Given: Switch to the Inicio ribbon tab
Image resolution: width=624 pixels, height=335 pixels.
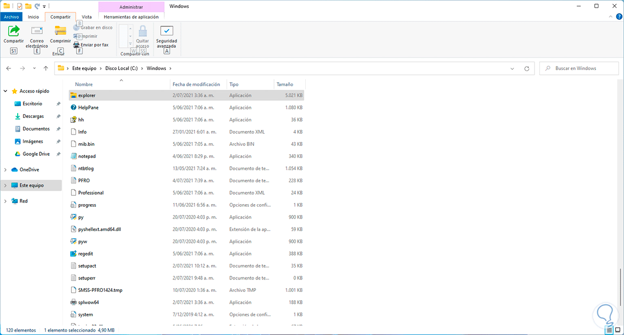Looking at the screenshot, I should click(33, 17).
